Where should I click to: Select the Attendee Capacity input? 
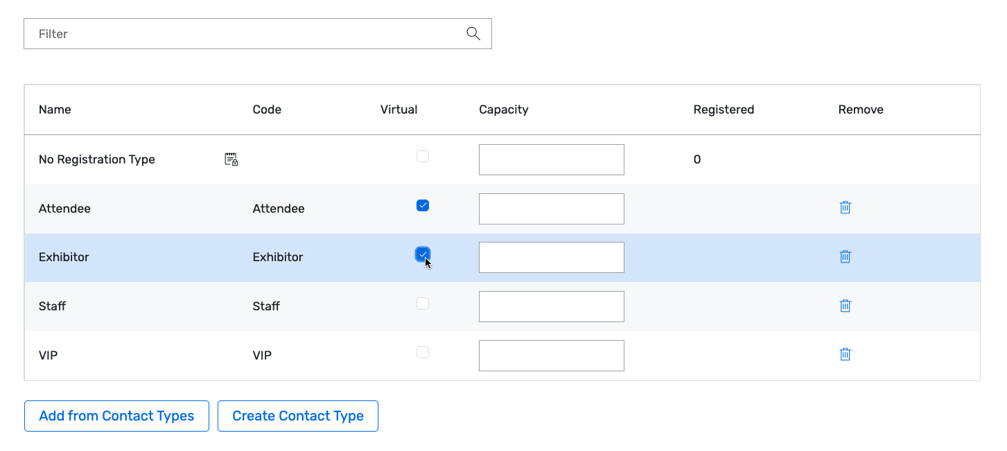click(x=552, y=209)
